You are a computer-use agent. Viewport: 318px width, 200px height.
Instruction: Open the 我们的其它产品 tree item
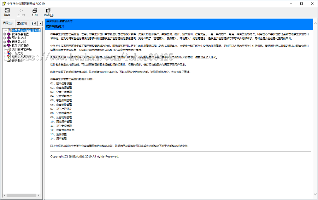click(x=22, y=49)
